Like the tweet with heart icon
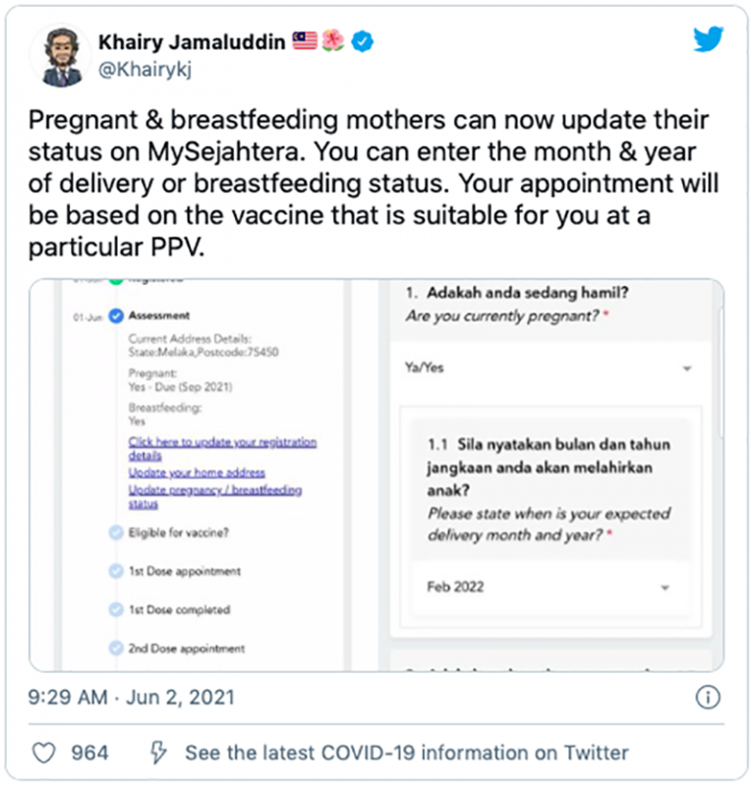The width and height of the screenshot is (755, 787). 43,753
